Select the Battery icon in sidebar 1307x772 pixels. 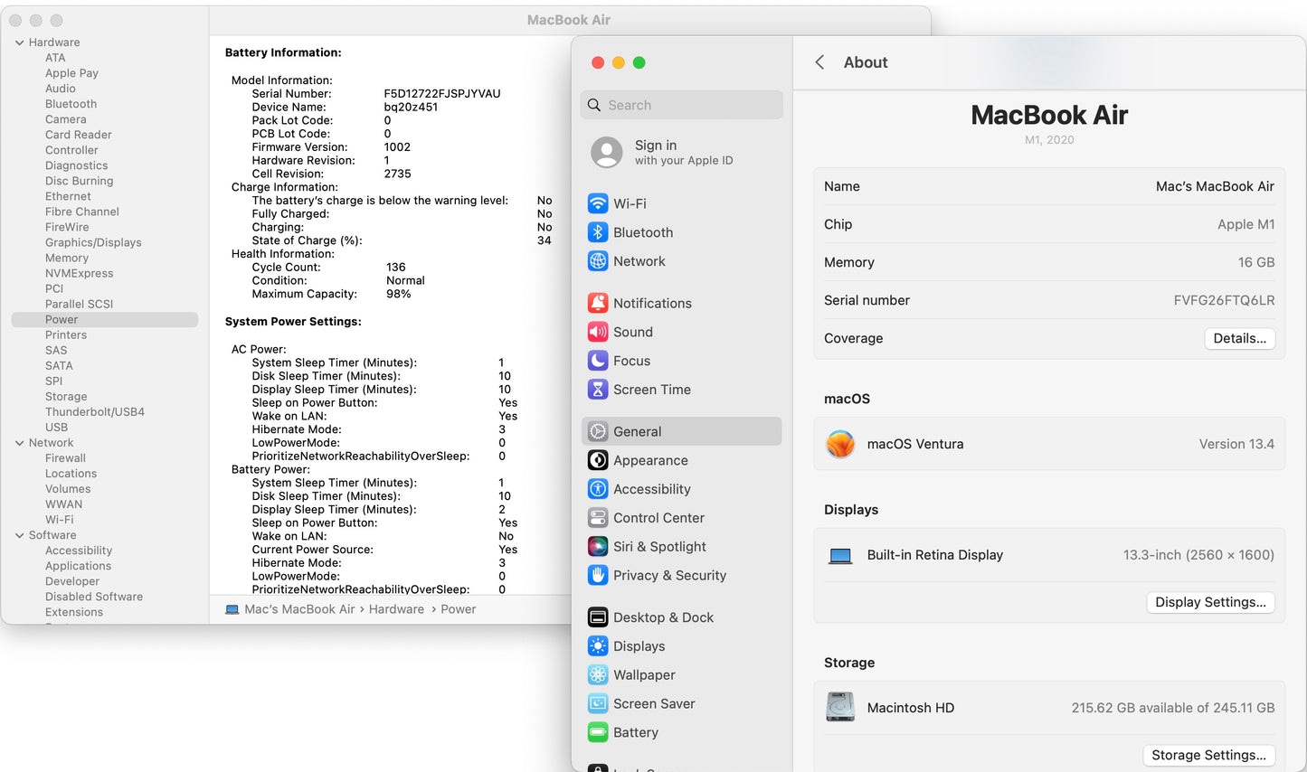598,733
